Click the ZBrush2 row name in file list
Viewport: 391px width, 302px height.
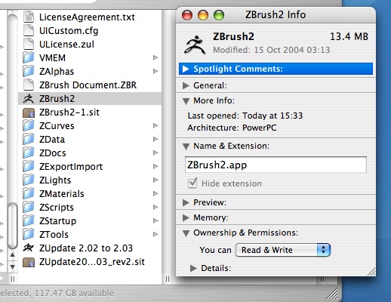point(57,99)
